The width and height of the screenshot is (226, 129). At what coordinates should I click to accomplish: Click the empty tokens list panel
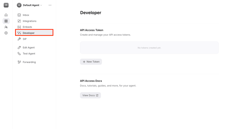click(x=149, y=48)
